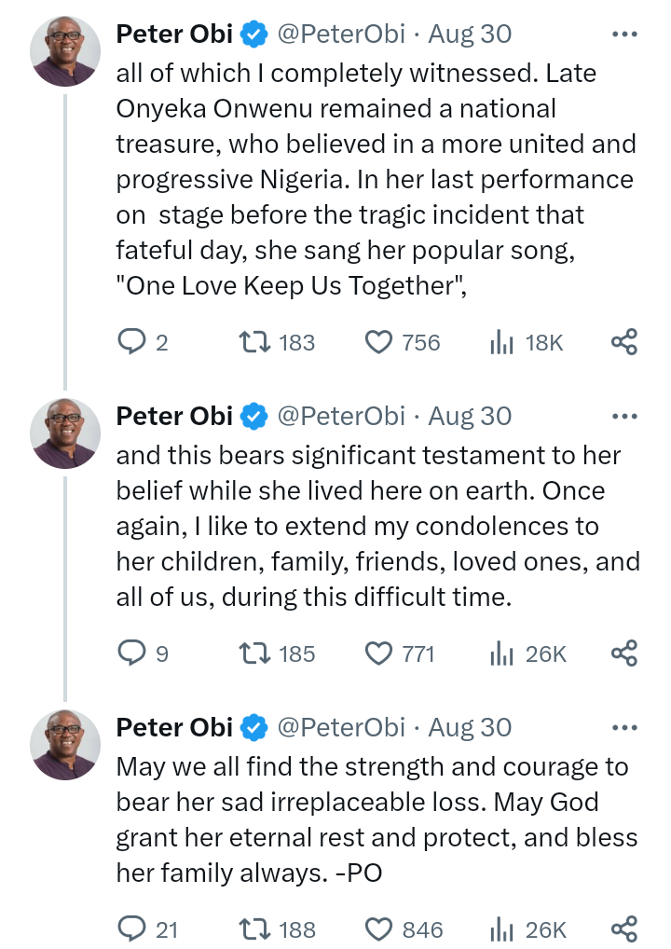The height and width of the screenshot is (949, 671).
Task: Like the condolences tweet with 771 likes
Action: 377,653
